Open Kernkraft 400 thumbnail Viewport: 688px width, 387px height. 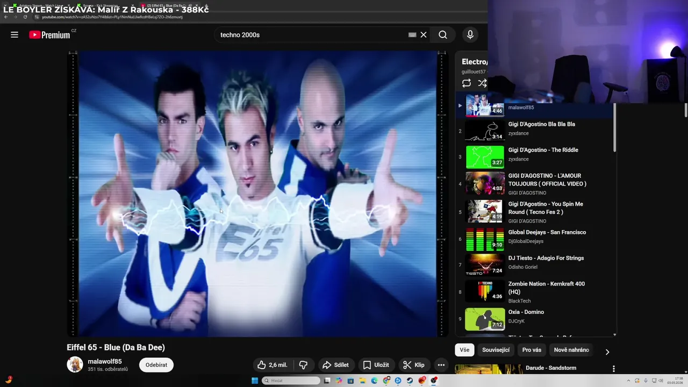[485, 291]
